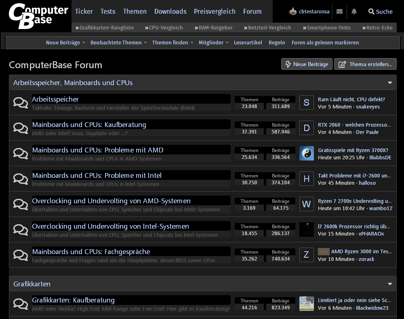Open CPU-Vergleich quick link
Viewport: 404px width, 319px height.
coord(164,28)
